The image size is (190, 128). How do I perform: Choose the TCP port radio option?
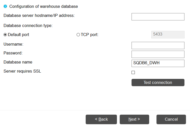point(78,35)
